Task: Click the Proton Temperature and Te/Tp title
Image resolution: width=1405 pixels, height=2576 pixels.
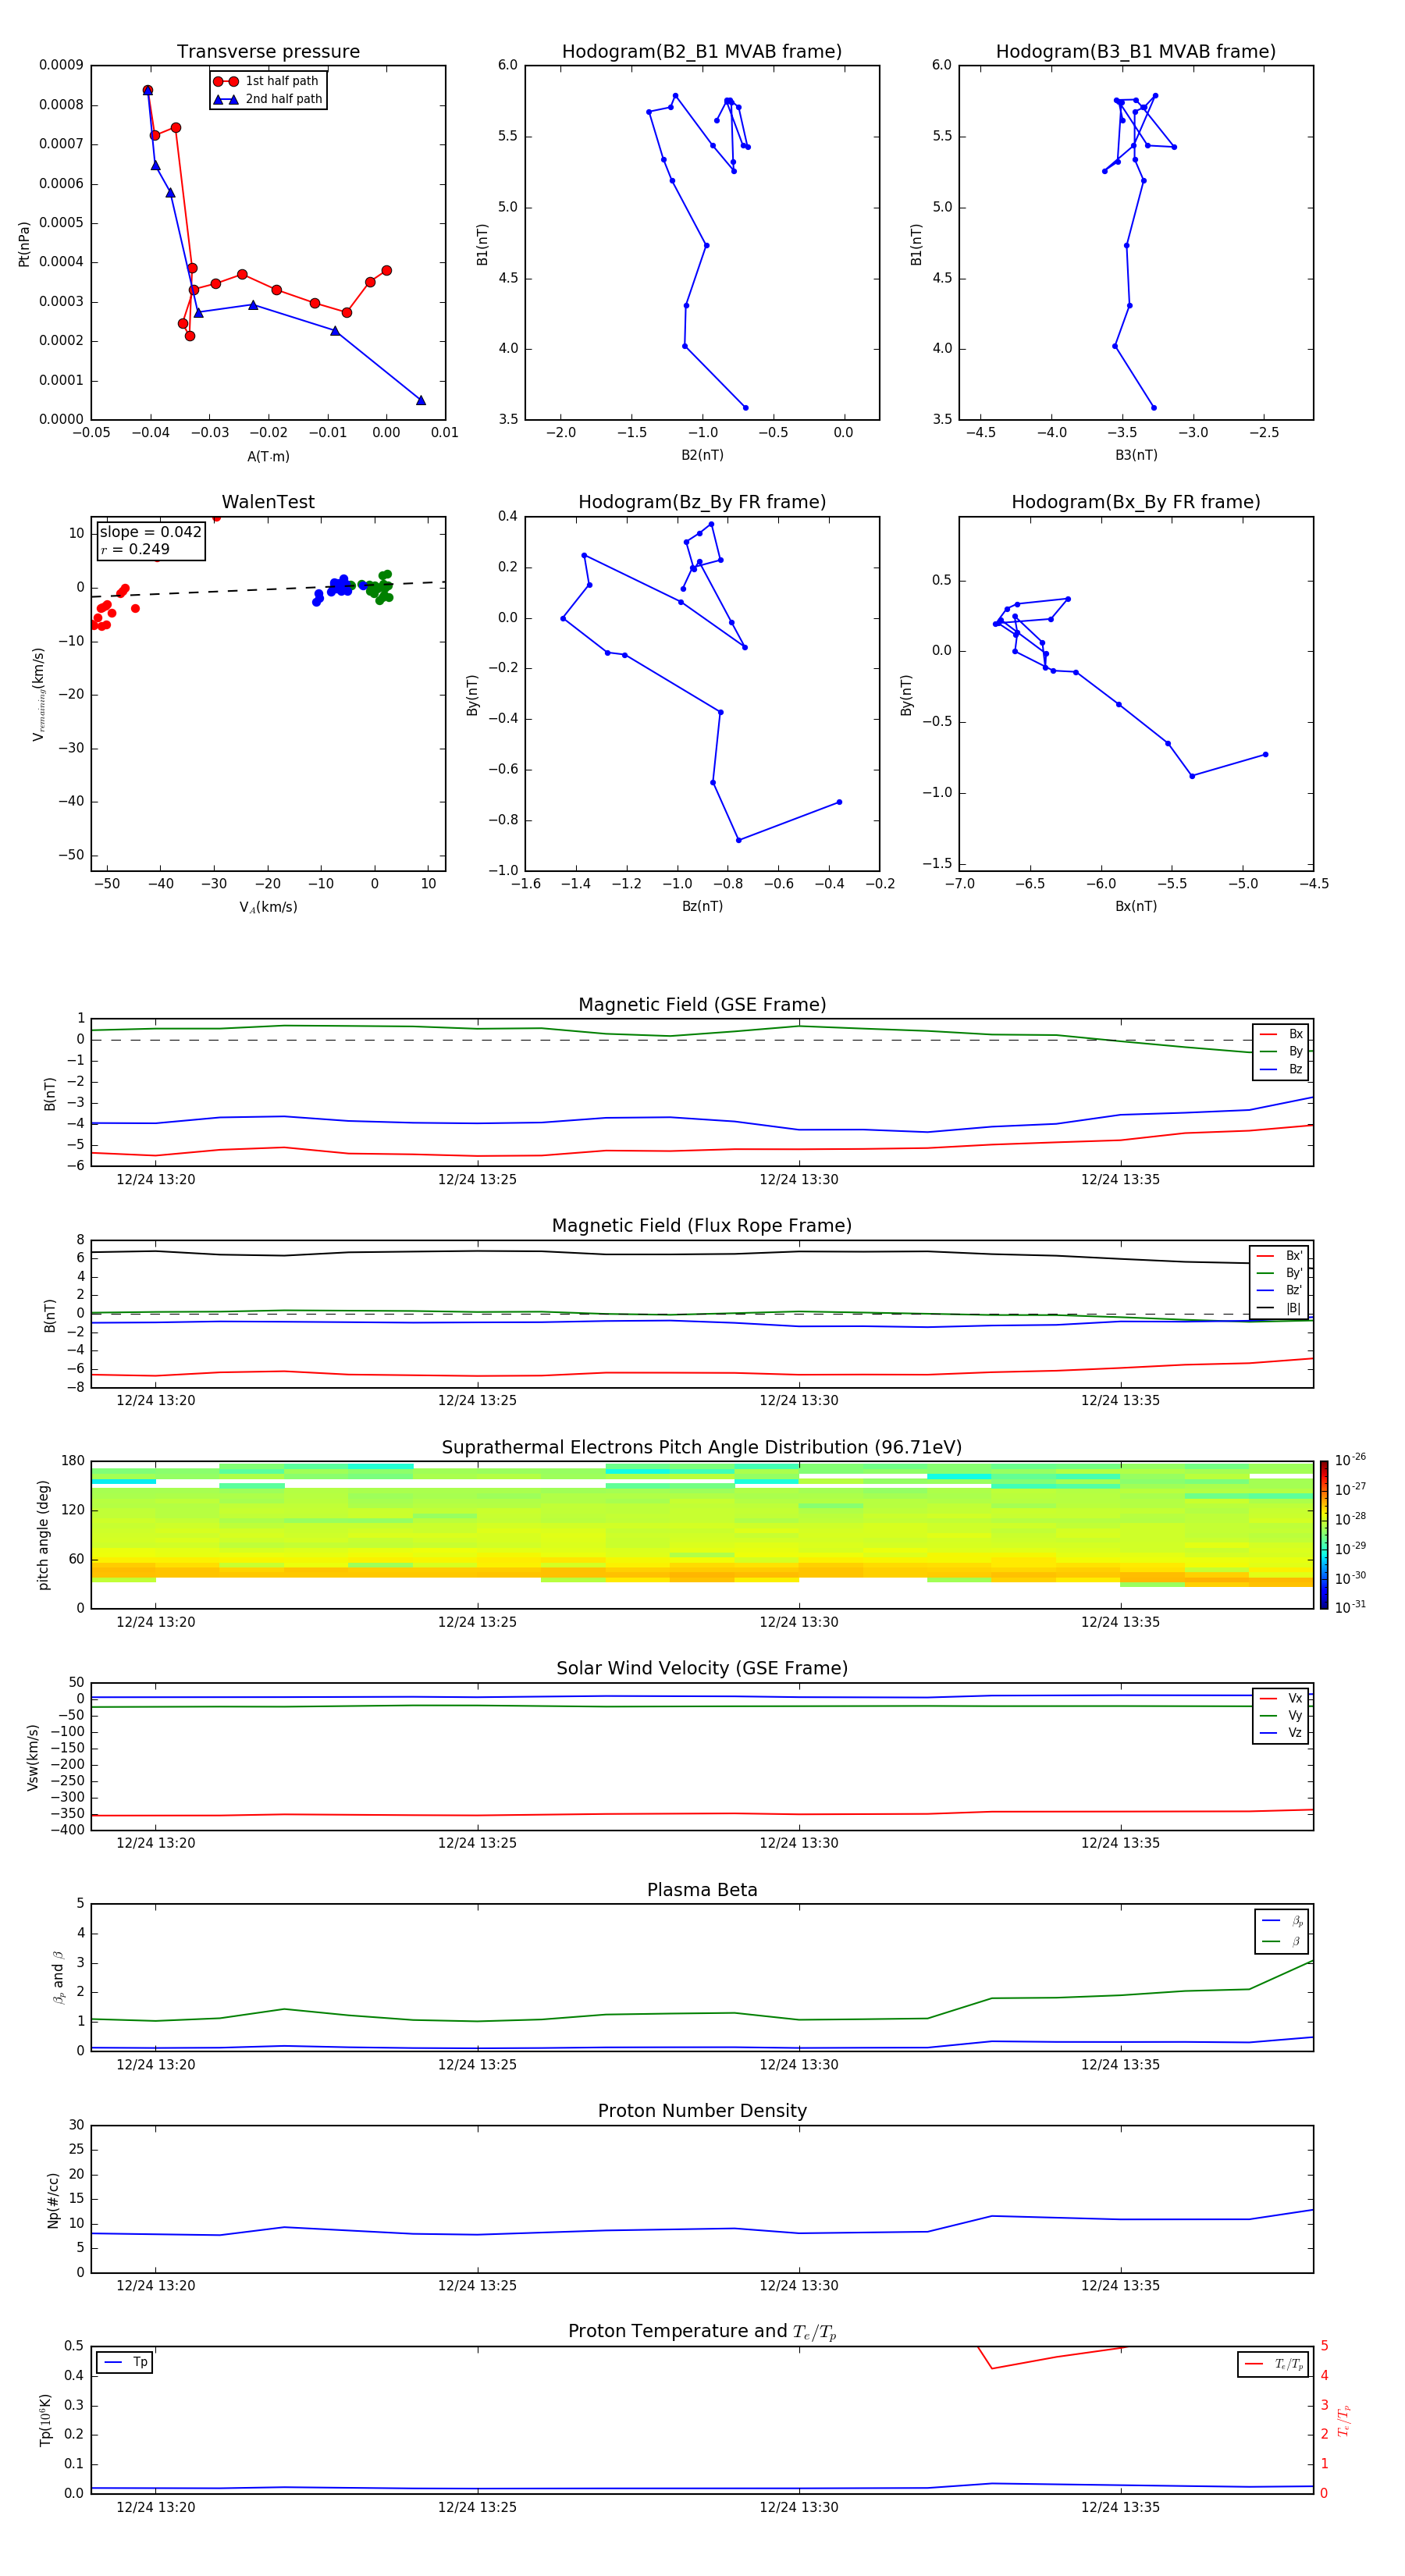Action: click(x=702, y=2332)
